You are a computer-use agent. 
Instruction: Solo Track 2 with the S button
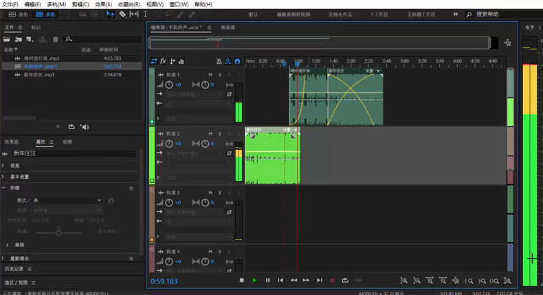(x=220, y=133)
